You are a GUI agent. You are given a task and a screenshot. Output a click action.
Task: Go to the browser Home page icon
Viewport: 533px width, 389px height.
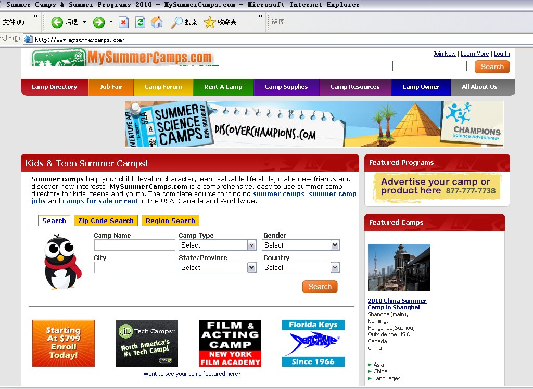157,22
